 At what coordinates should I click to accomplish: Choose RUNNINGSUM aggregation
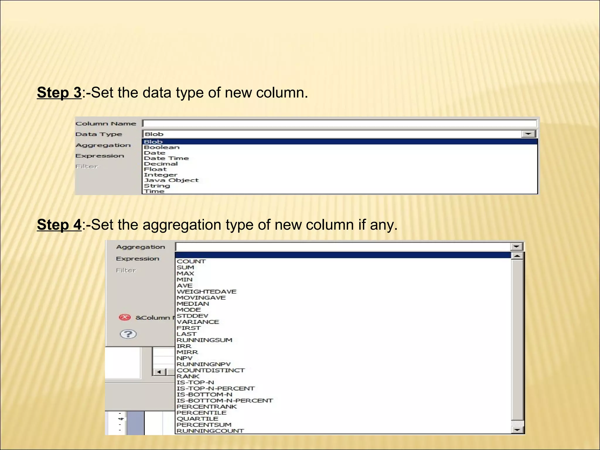point(343,340)
